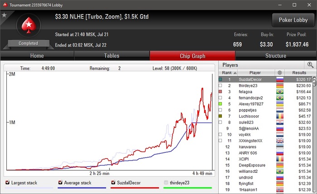Toggle graph checkbox beside Luchisooor
Image resolution: width=317 pixels, height=194 pixels.
221,116
